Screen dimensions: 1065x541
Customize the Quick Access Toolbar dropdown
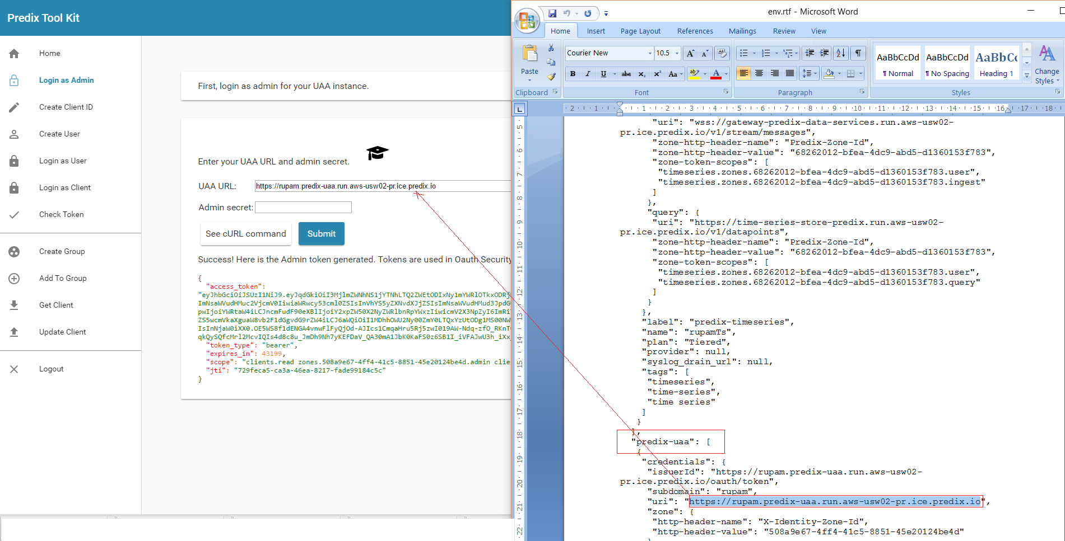[606, 13]
